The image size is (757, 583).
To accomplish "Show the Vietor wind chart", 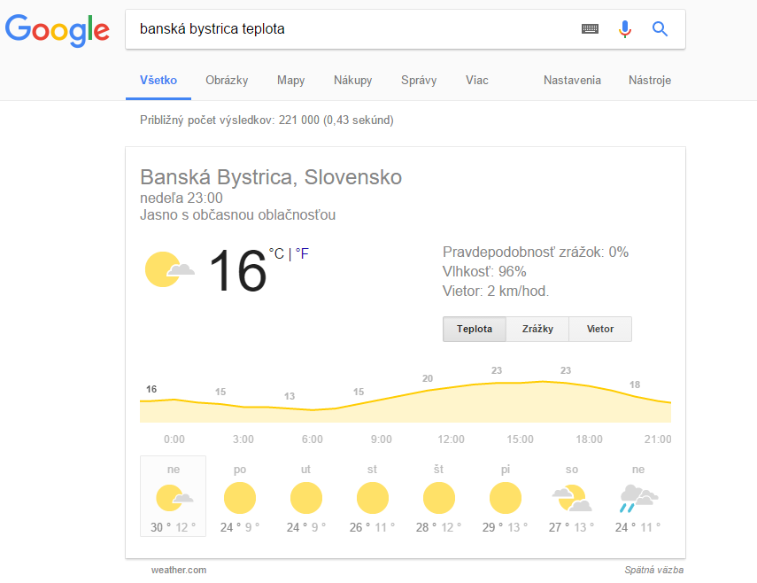I will coord(600,329).
